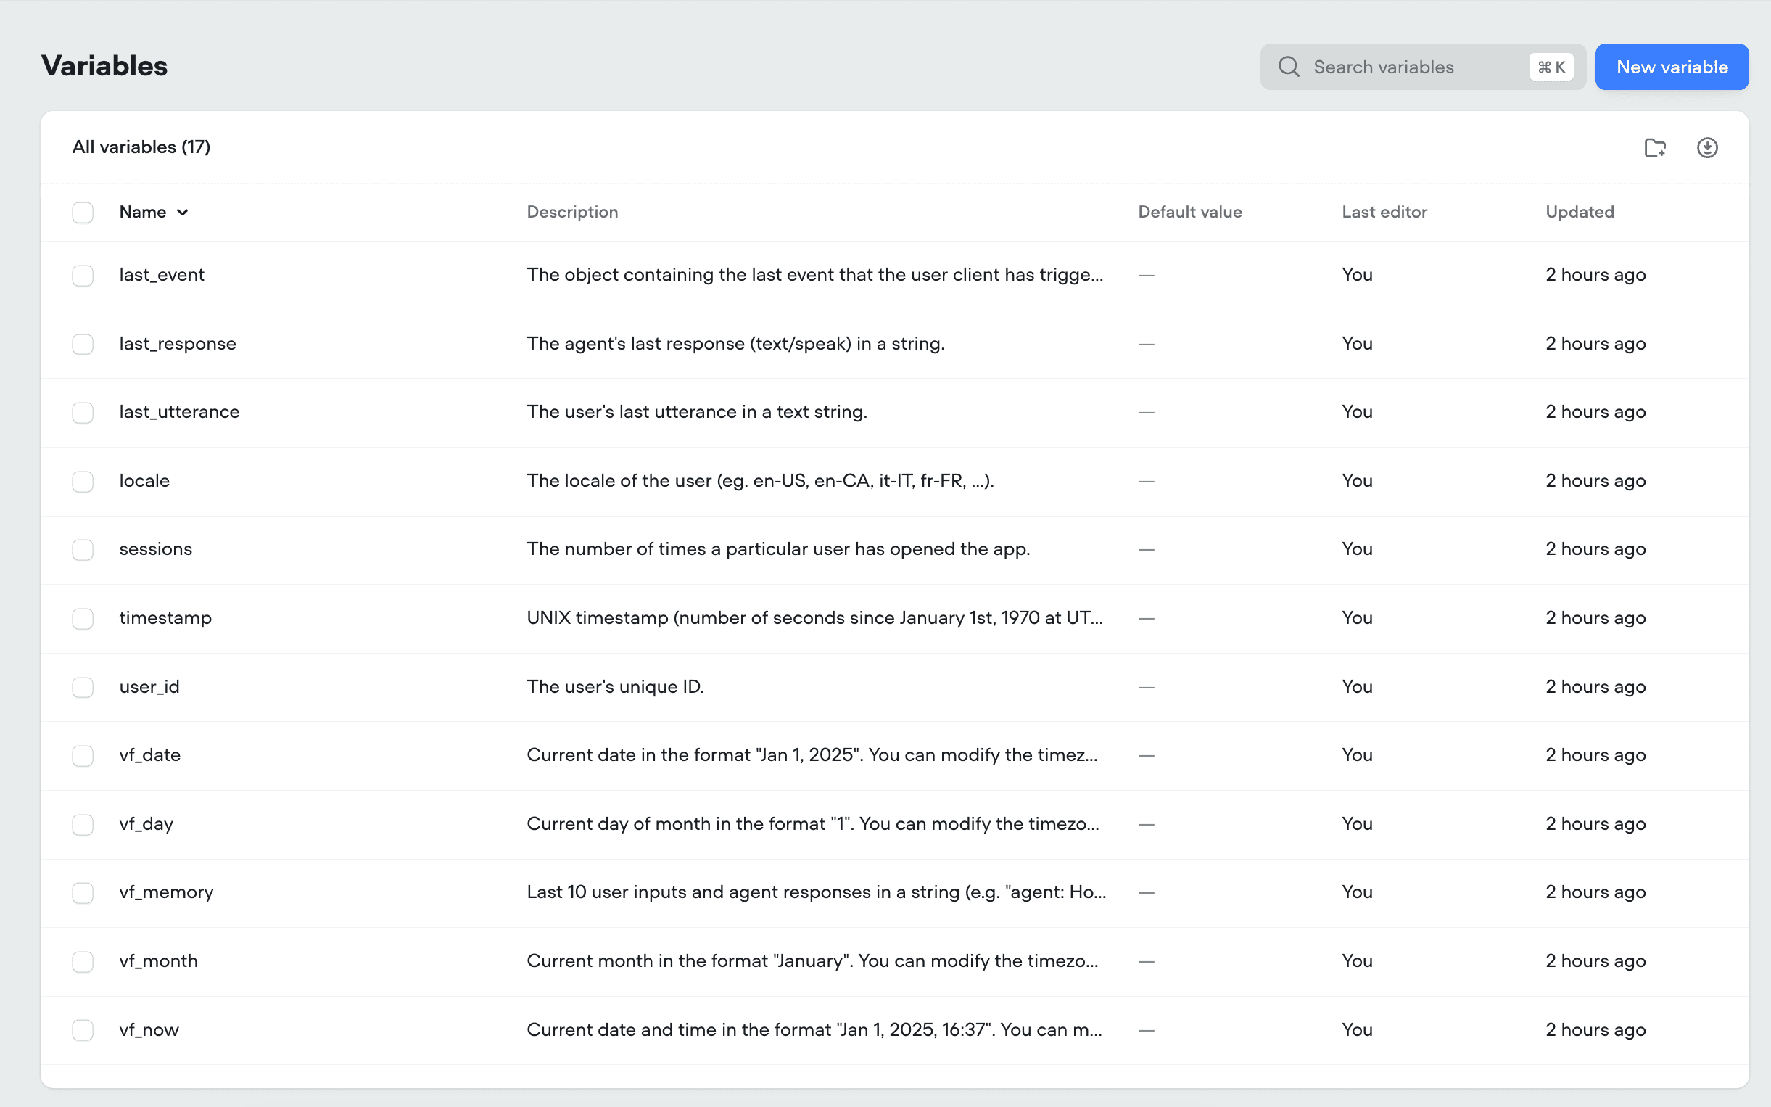Click the Variables page title
1771x1107 pixels.
(104, 66)
